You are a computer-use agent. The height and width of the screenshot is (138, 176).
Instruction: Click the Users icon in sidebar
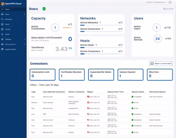[2, 14]
